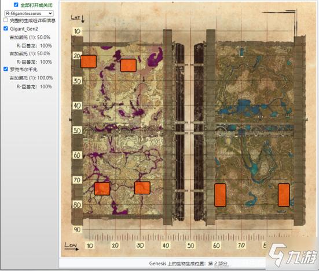Click the tall orange spawn rectangle at far right
Screen dimensions: 319x271
[x=284, y=195]
